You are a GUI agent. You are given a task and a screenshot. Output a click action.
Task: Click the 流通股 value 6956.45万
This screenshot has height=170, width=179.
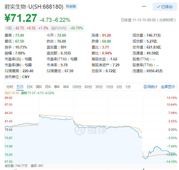coord(155,71)
